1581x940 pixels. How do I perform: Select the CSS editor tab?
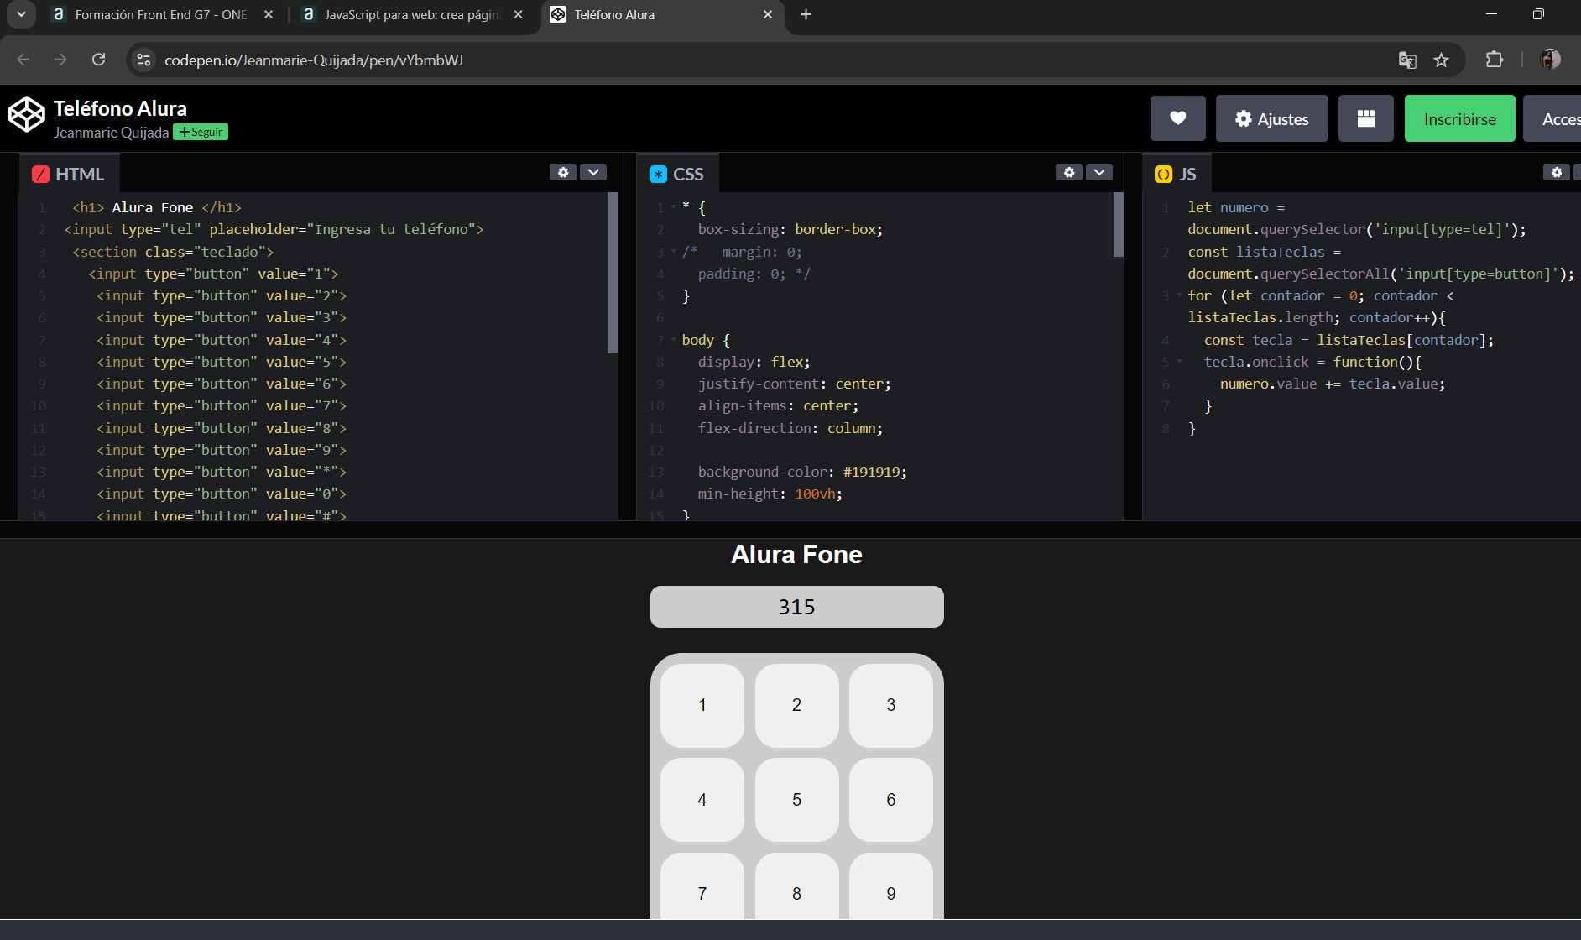pyautogui.click(x=677, y=174)
